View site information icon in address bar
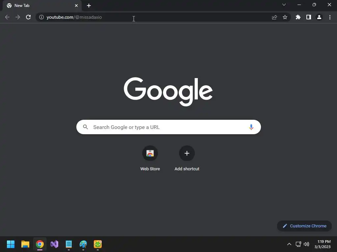Image resolution: width=337 pixels, height=252 pixels. (41, 17)
